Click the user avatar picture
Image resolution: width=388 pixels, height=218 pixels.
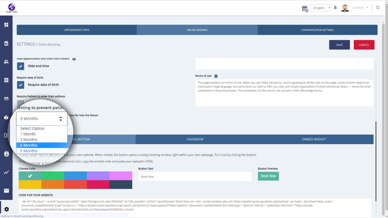(x=345, y=8)
